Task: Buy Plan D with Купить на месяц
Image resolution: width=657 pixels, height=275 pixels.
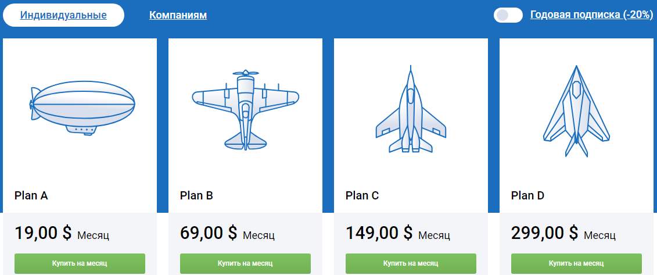Action: (576, 264)
